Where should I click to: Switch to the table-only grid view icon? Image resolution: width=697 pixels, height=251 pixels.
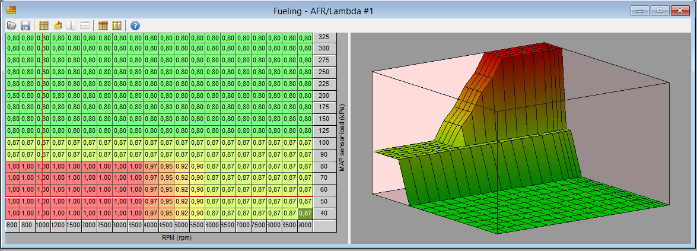point(43,26)
